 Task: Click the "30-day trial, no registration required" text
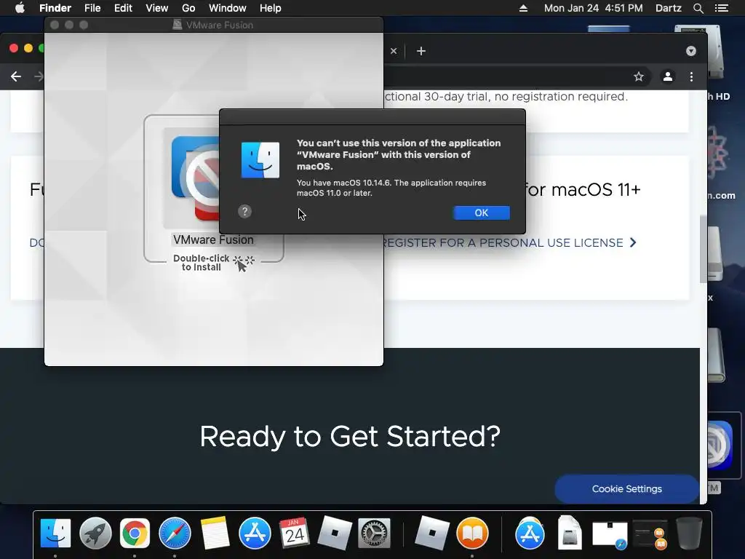(525, 97)
